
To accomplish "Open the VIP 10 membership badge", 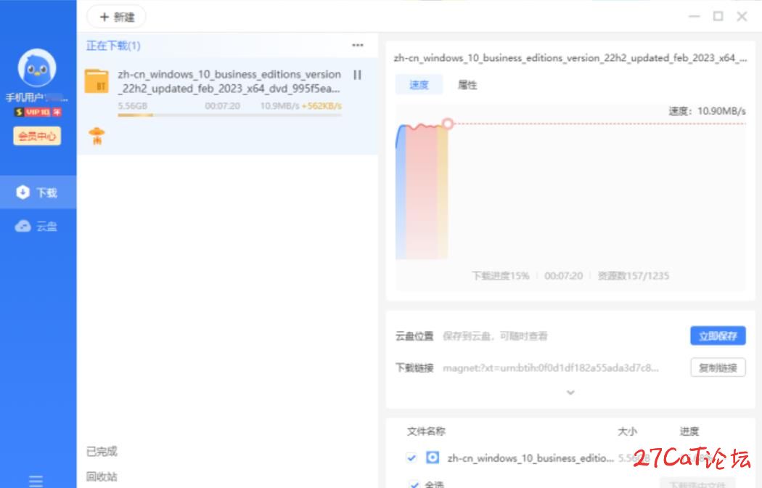I will click(38, 113).
